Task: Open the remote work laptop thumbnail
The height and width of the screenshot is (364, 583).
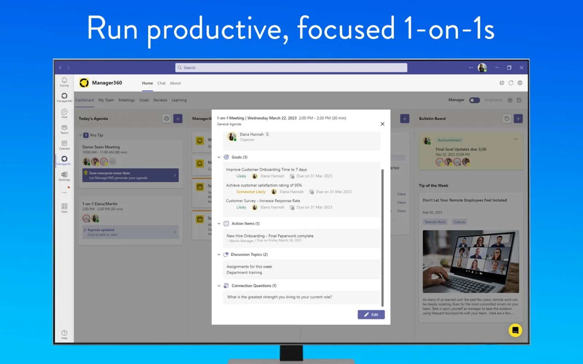Action: point(471,261)
